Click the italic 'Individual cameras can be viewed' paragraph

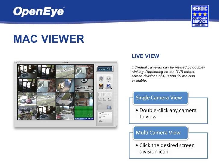[x=168, y=74]
